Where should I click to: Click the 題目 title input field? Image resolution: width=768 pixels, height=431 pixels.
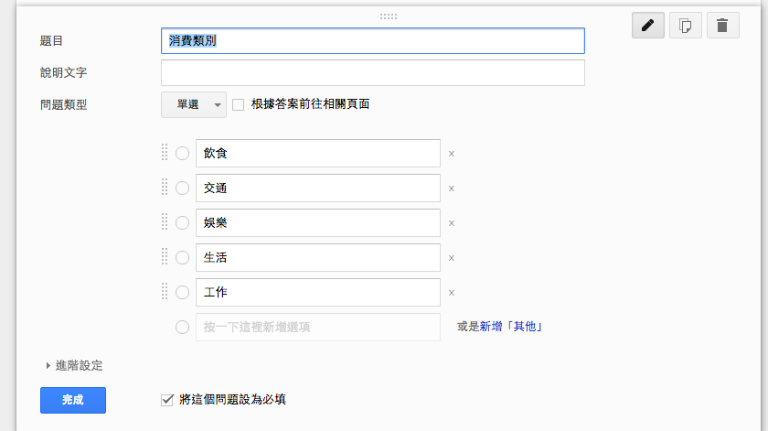372,40
